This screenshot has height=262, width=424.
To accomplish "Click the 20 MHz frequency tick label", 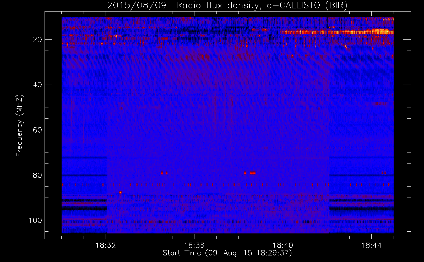I will click(x=37, y=40).
